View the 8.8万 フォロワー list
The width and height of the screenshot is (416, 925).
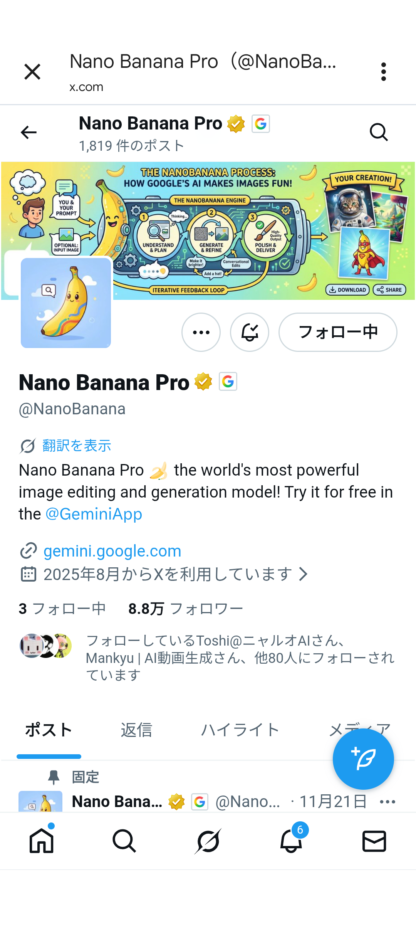pyautogui.click(x=186, y=609)
